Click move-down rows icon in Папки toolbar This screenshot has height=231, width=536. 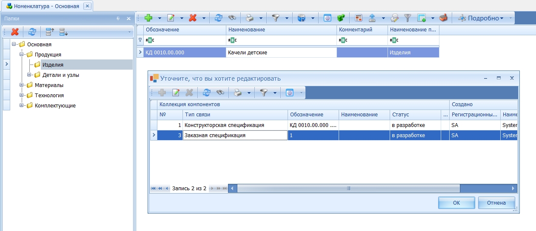point(64,31)
